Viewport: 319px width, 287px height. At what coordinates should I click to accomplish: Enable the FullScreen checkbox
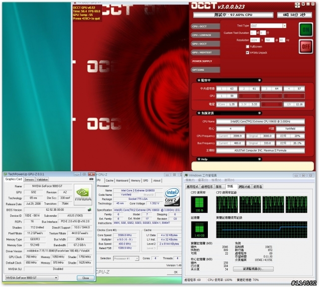click(x=247, y=46)
